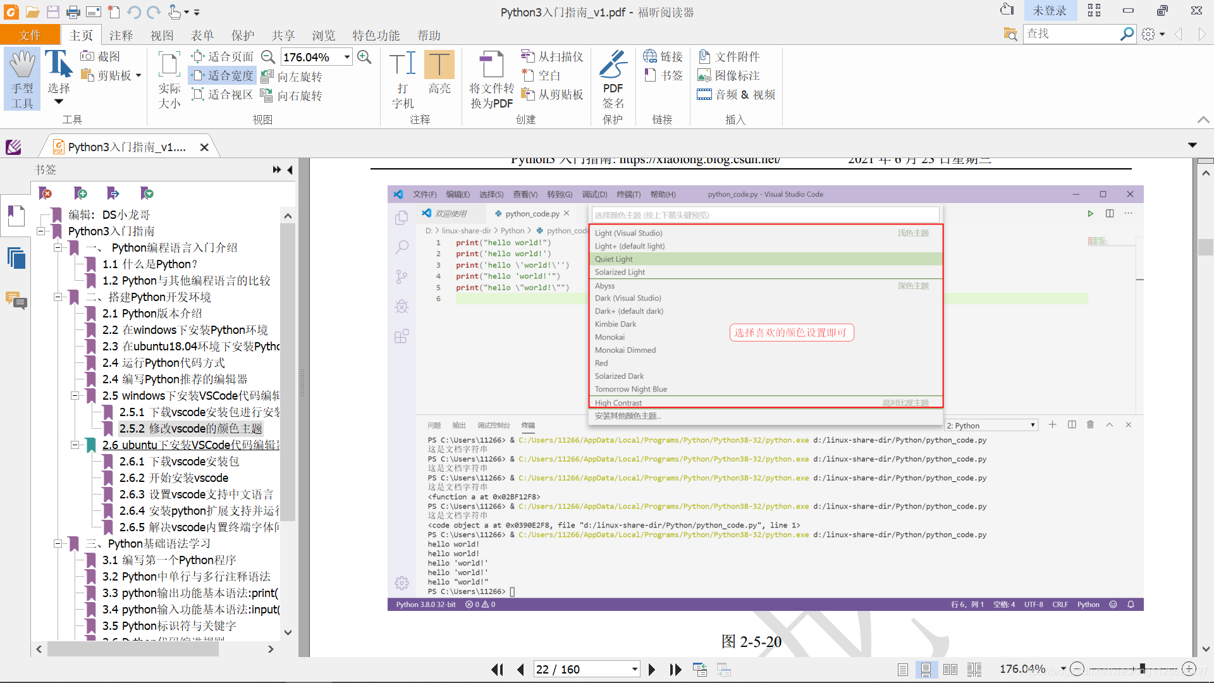Click the zoom slider in status bar
Screen dimensions: 1214x683
(1142, 668)
